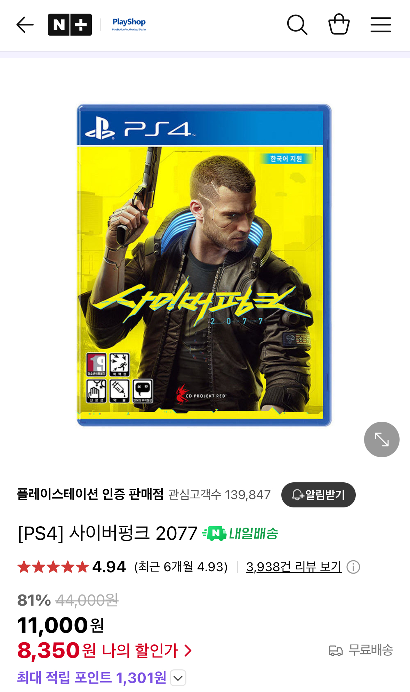Tap the 8,350원 discounted price

pyautogui.click(x=57, y=650)
